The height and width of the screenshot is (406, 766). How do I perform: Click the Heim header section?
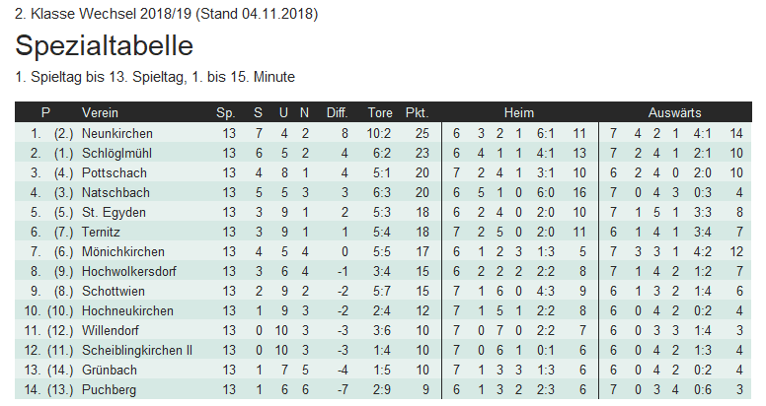pyautogui.click(x=518, y=112)
